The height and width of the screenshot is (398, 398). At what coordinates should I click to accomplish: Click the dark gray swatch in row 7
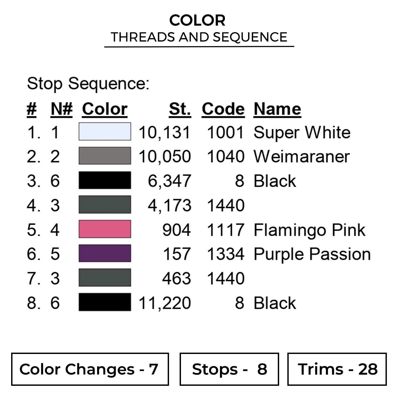tap(105, 278)
